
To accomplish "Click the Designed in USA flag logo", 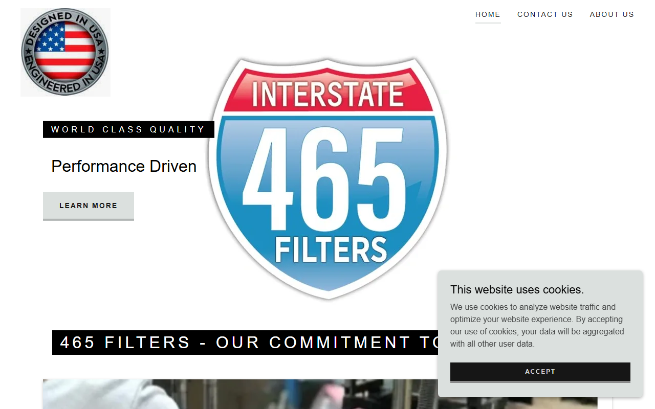I will (x=65, y=52).
